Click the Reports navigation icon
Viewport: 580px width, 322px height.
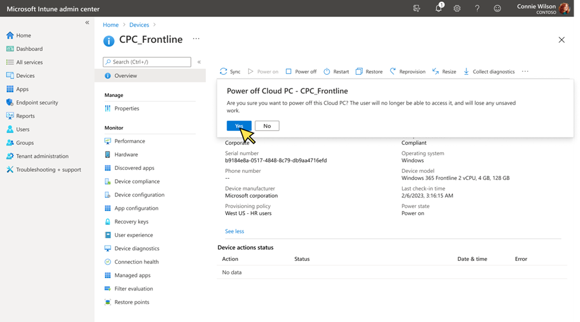point(10,116)
